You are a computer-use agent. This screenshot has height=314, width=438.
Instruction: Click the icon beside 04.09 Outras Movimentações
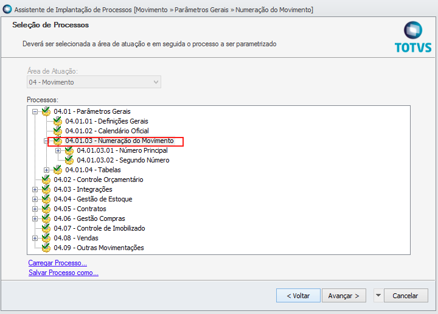(x=46, y=248)
